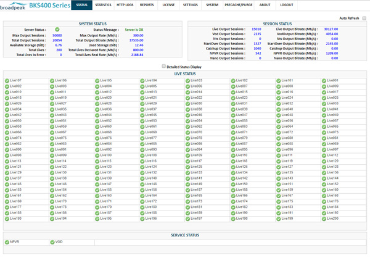Click the Live200 status check icon
Screen dimensions: 370x258
pyautogui.click(x=324, y=218)
